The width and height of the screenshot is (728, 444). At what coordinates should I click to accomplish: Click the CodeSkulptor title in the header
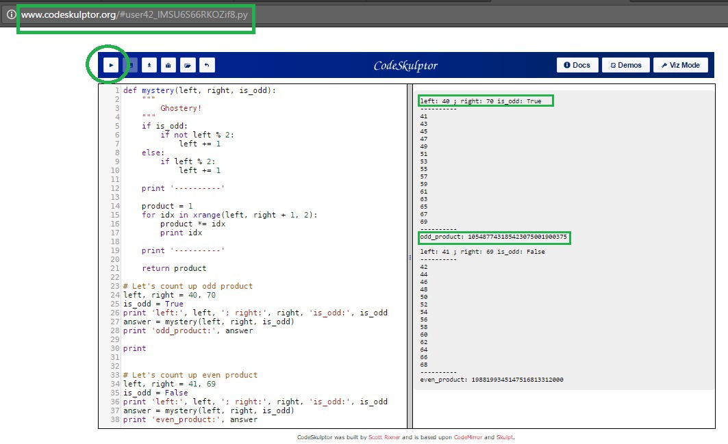405,66
